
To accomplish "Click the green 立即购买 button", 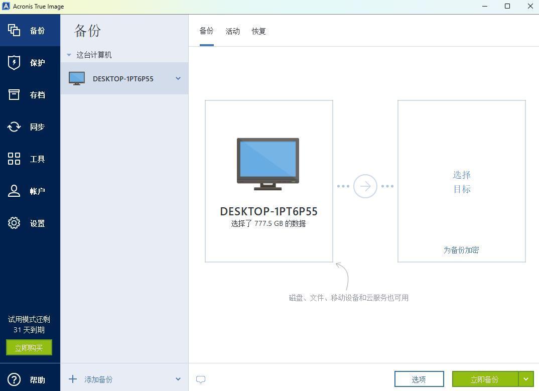I will pyautogui.click(x=29, y=347).
